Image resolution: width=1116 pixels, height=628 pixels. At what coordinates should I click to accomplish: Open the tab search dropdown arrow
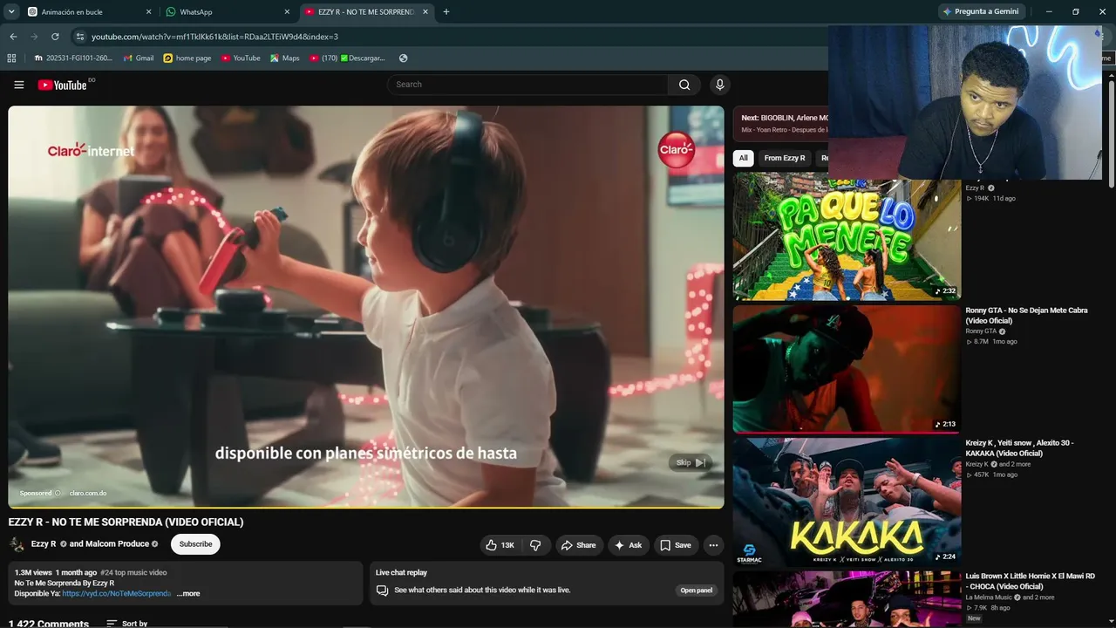11,12
